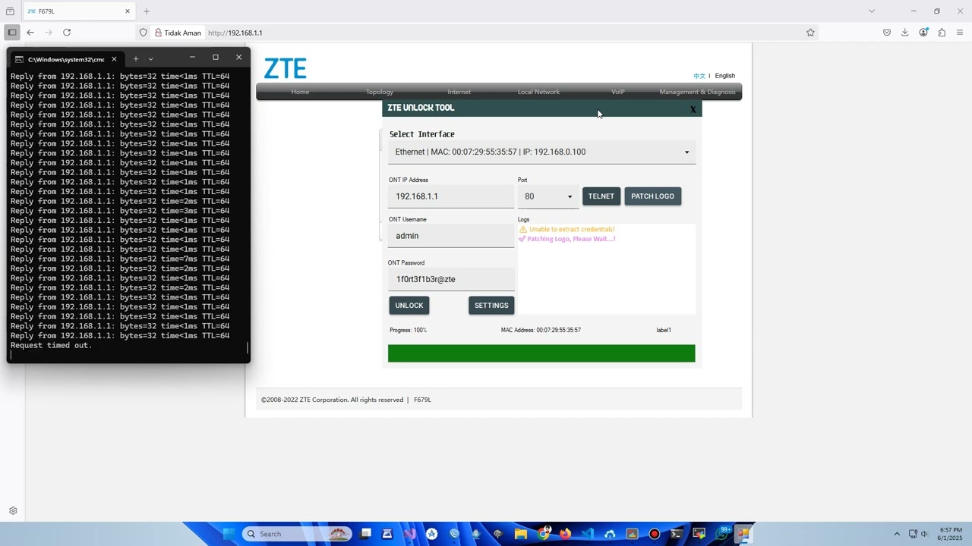972x546 pixels.
Task: Click the 'Unable to extract credentials!' log line
Action: (566, 229)
